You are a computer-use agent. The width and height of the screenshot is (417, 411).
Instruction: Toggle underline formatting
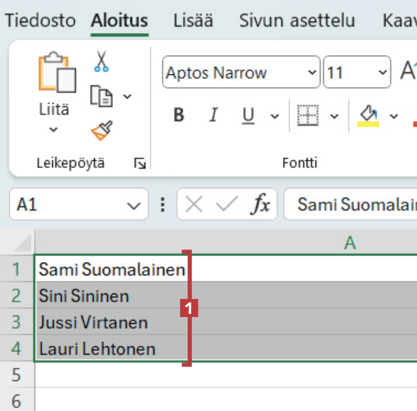[249, 115]
